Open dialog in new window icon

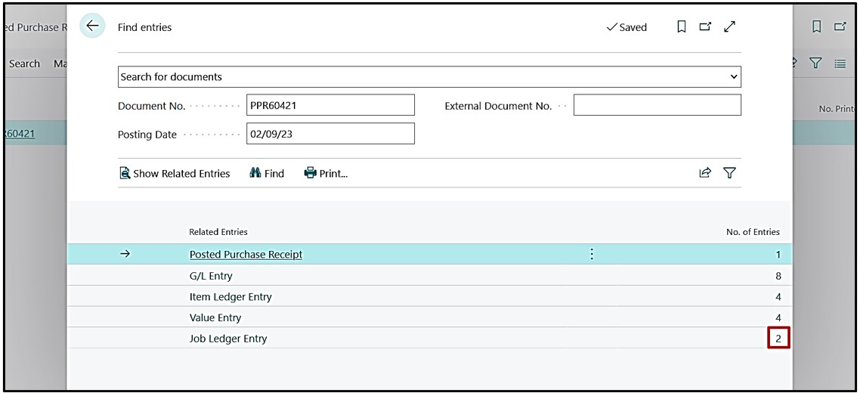point(705,27)
